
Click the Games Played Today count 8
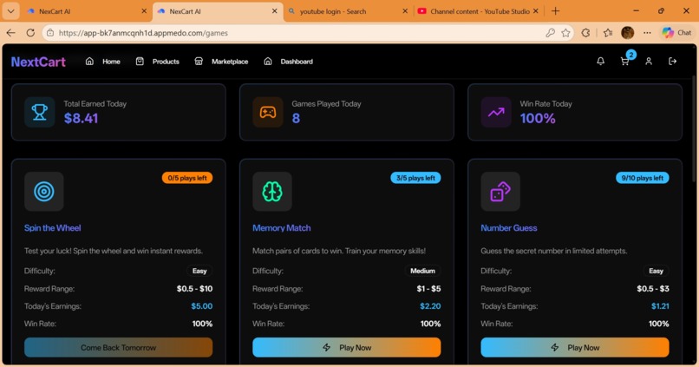pos(296,118)
